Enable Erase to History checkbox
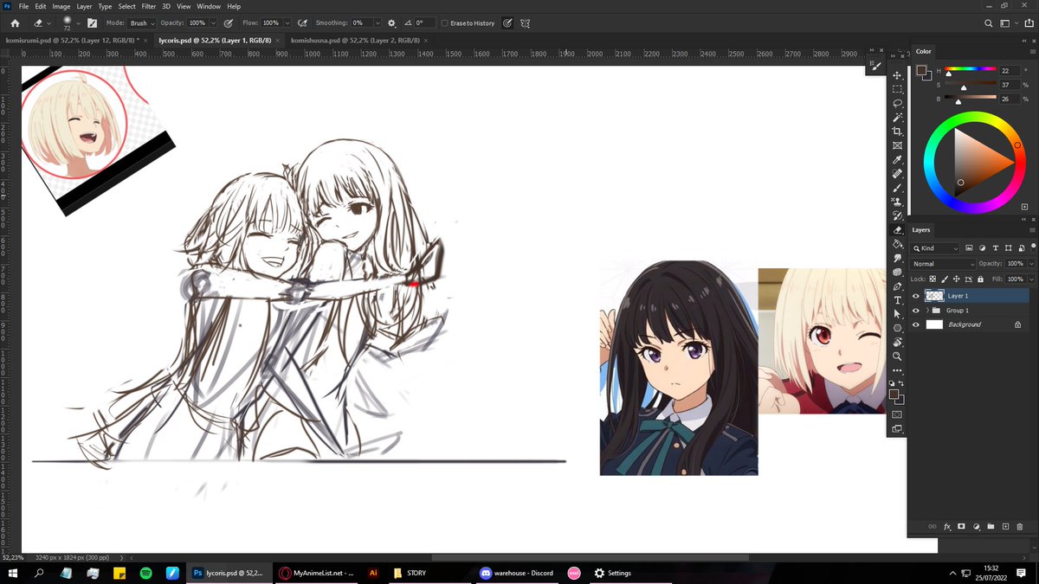This screenshot has width=1039, height=584. [444, 23]
